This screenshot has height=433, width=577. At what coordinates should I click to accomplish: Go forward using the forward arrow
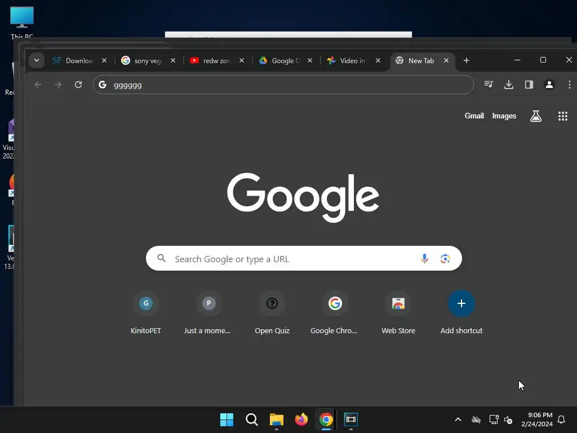coord(58,85)
